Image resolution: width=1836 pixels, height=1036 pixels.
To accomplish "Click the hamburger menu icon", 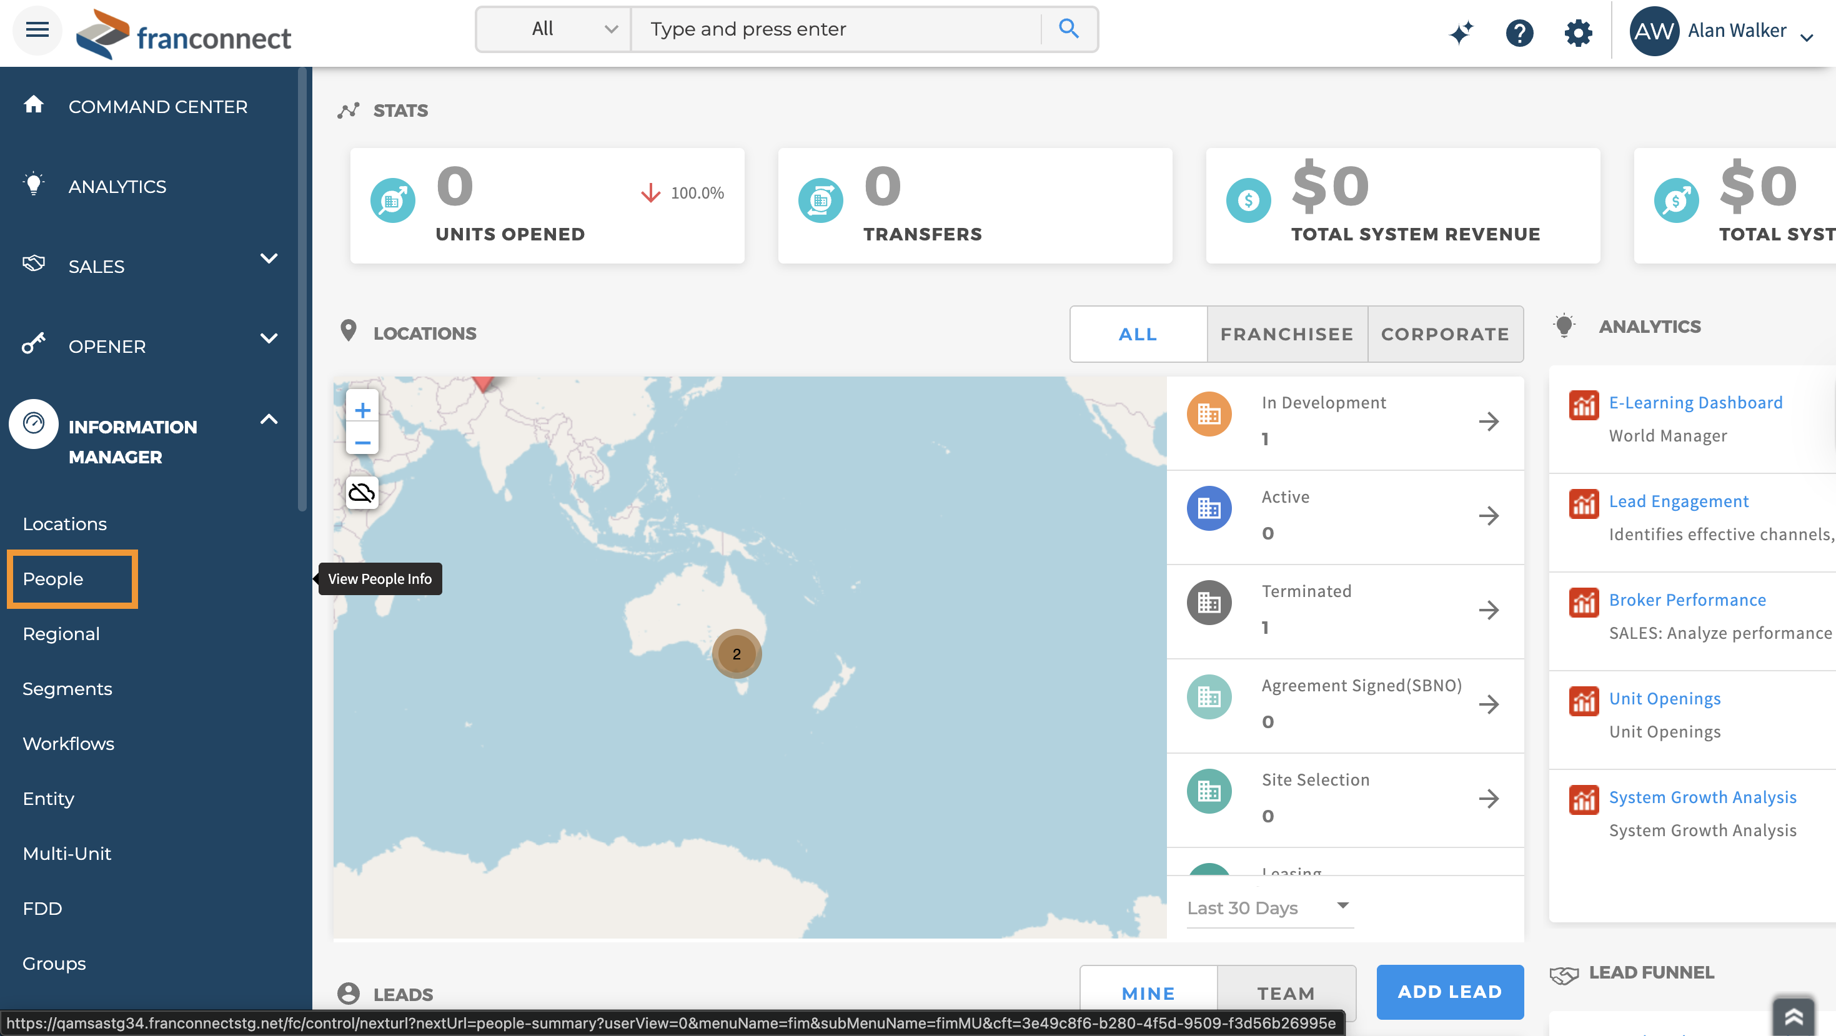I will point(37,30).
